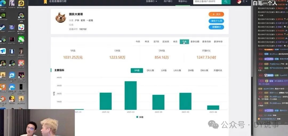Click the 团播统计 button
Screen dimensions: 288x136
[216, 27]
